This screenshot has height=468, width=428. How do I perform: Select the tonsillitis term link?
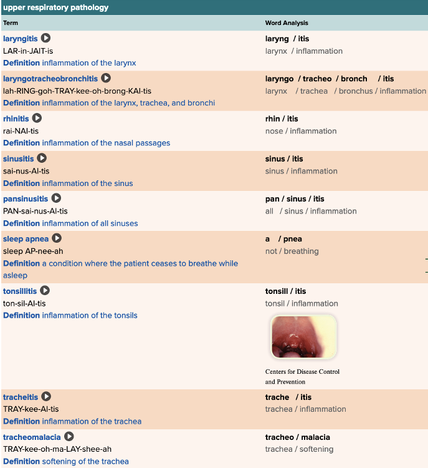tap(20, 291)
